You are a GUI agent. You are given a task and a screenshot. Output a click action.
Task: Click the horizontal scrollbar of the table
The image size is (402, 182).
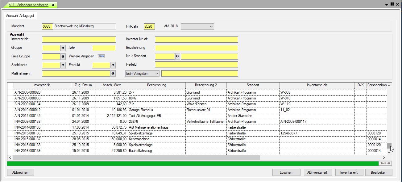click(x=136, y=157)
